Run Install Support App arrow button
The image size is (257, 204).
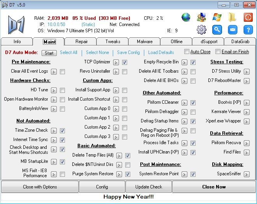coord(116,90)
